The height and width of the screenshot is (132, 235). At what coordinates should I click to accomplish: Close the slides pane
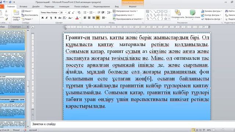(28, 27)
